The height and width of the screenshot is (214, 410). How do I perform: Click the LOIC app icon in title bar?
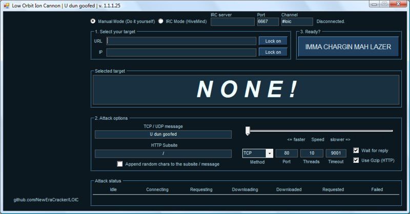[x=6, y=5]
